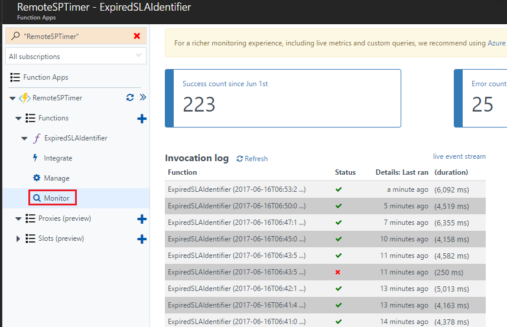The height and width of the screenshot is (327, 507).
Task: Open the All subscriptions dropdown
Action: click(x=76, y=56)
